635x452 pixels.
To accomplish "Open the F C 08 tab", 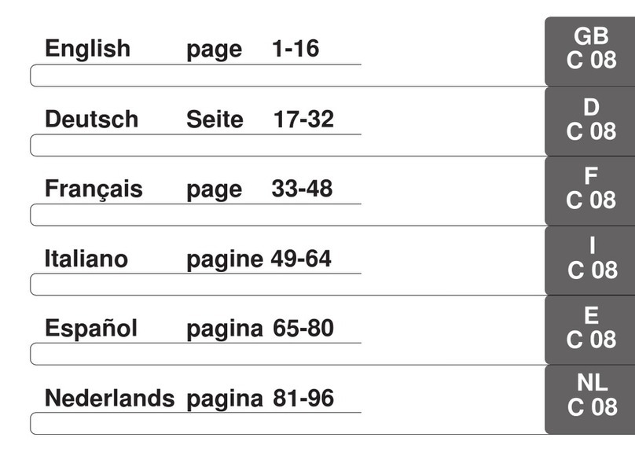I will coord(591,189).
